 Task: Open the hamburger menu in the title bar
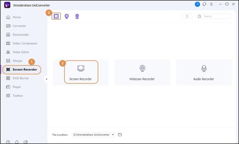point(211,4)
